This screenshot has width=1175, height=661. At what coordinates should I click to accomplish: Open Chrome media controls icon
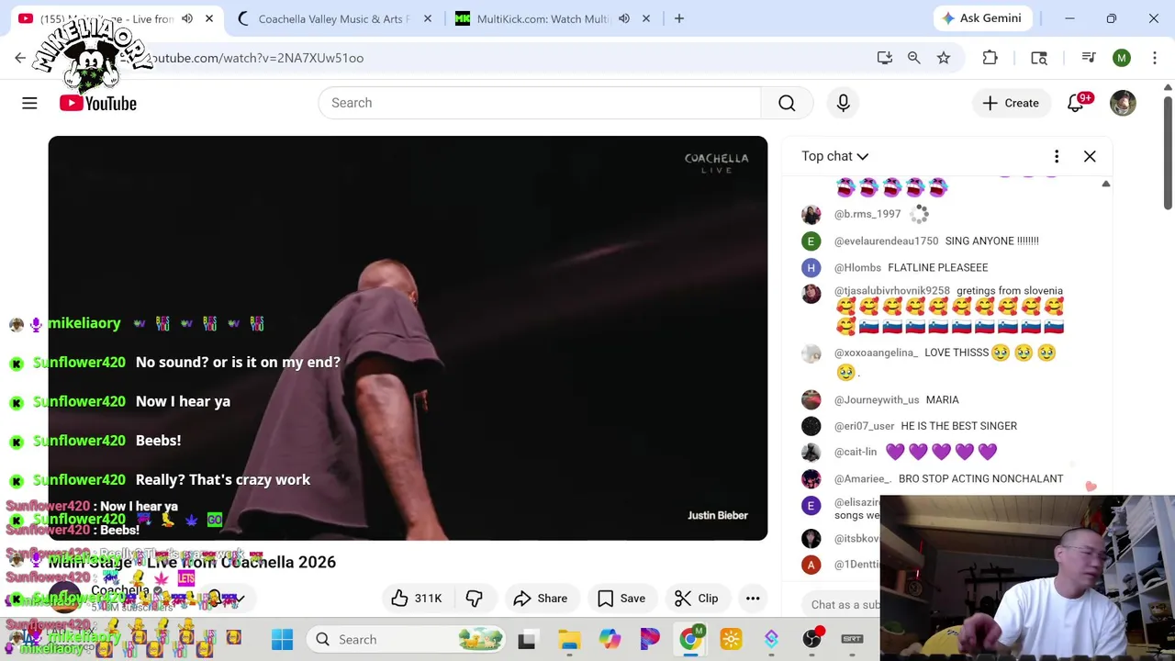(x=1089, y=58)
